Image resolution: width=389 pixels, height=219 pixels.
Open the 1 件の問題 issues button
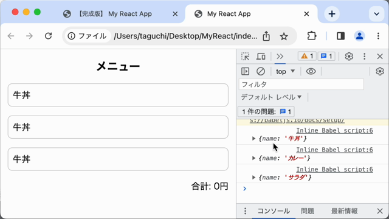[266, 112]
